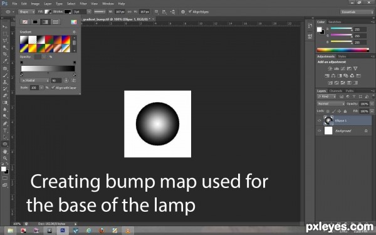
Task: Open the Shape tool mode dropdown
Action: tap(26, 12)
